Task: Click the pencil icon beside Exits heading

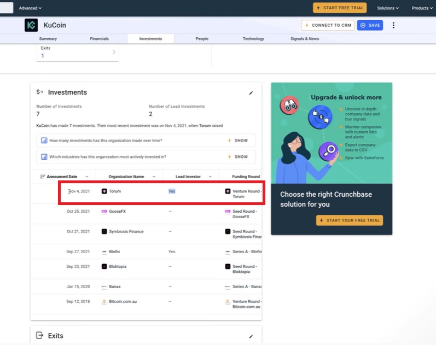Action: pos(251,336)
